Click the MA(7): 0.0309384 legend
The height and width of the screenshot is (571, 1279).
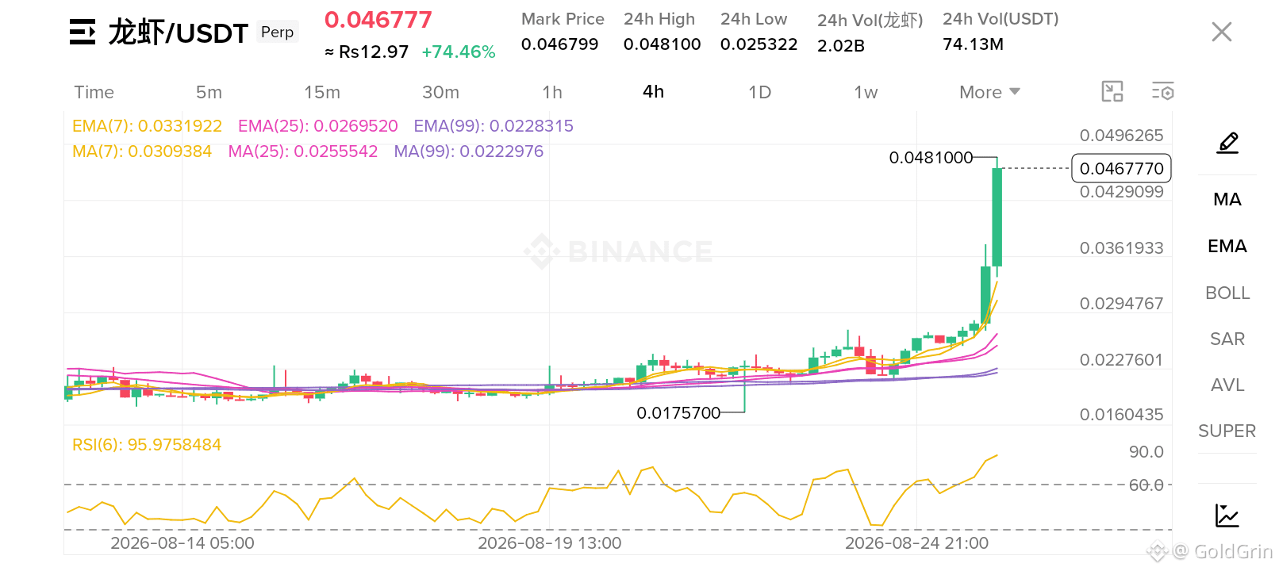(142, 151)
